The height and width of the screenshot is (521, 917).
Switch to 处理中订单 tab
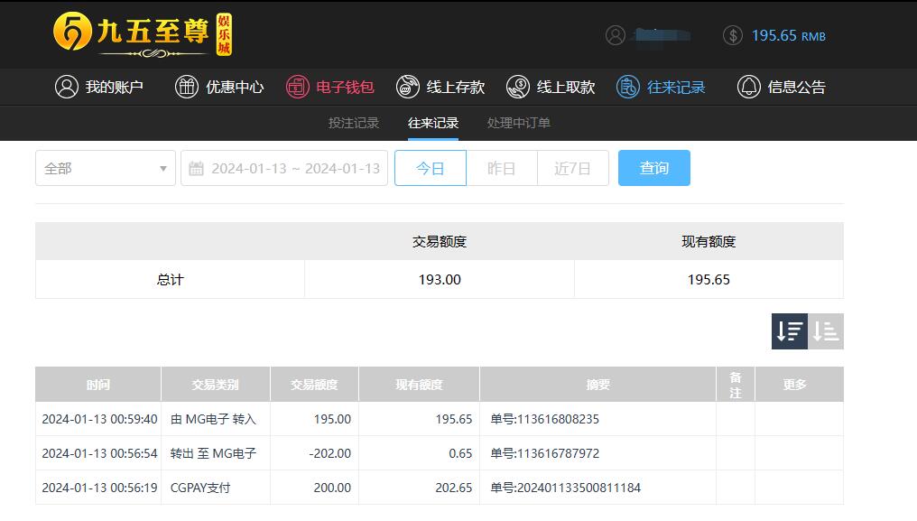coord(519,123)
